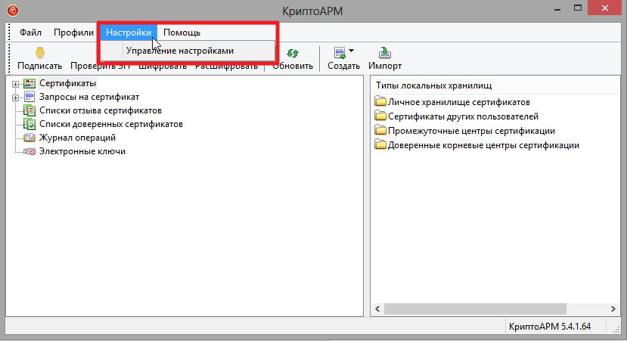Select Запросы на сертификат tree text

[89, 97]
